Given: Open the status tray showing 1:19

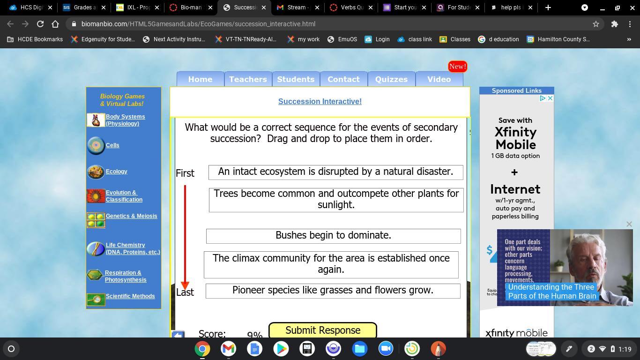Looking at the screenshot, I should click(x=610, y=349).
